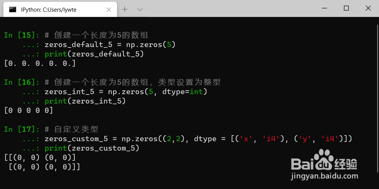This screenshot has height=189, width=379.
Task: Click the In [15] prompt
Action: 22,35
